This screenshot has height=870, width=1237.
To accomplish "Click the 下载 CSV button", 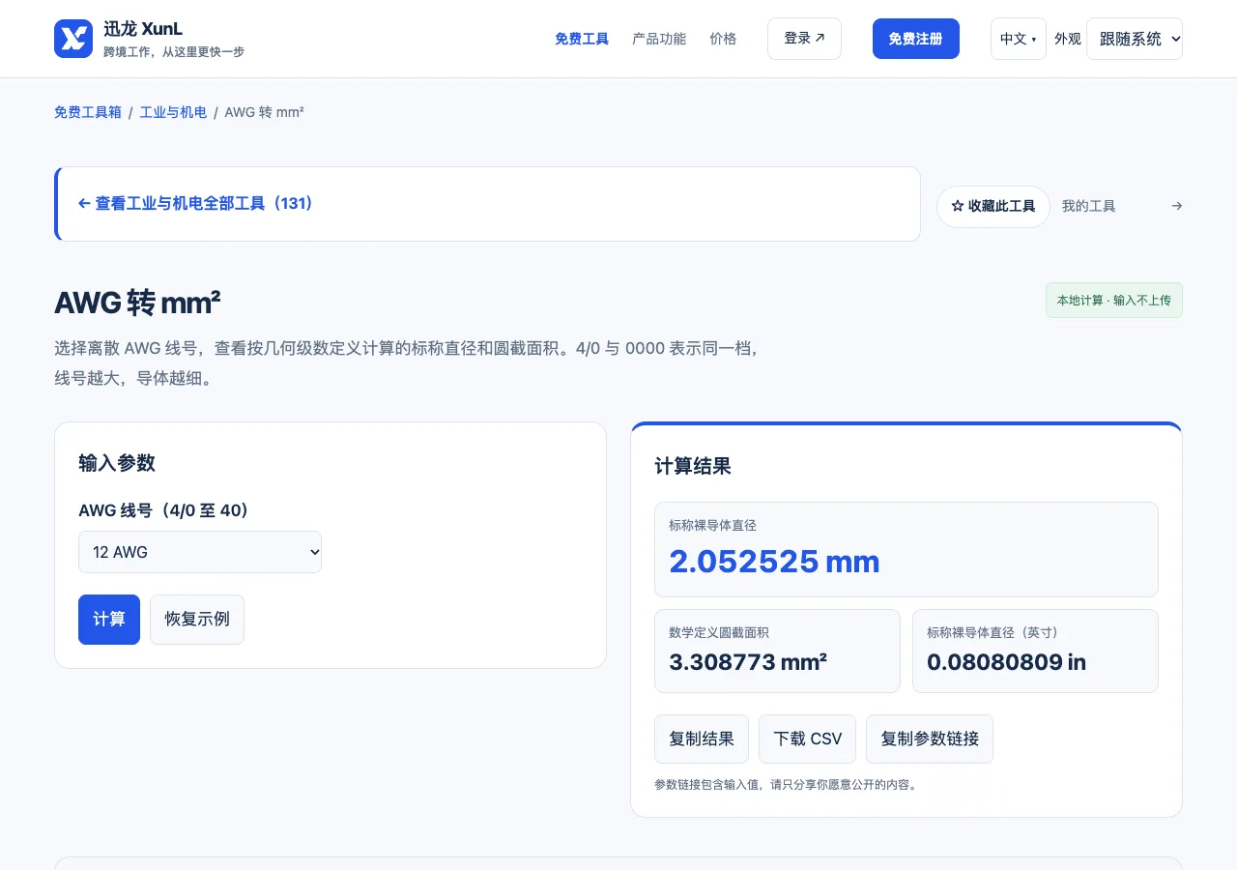I will (x=808, y=739).
